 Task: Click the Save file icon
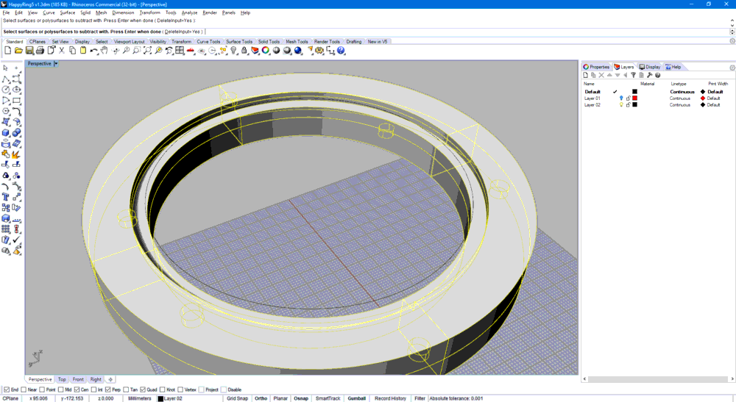[x=29, y=51]
